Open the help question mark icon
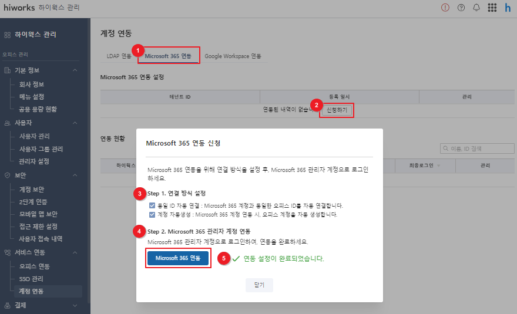The image size is (517, 314). click(x=461, y=8)
